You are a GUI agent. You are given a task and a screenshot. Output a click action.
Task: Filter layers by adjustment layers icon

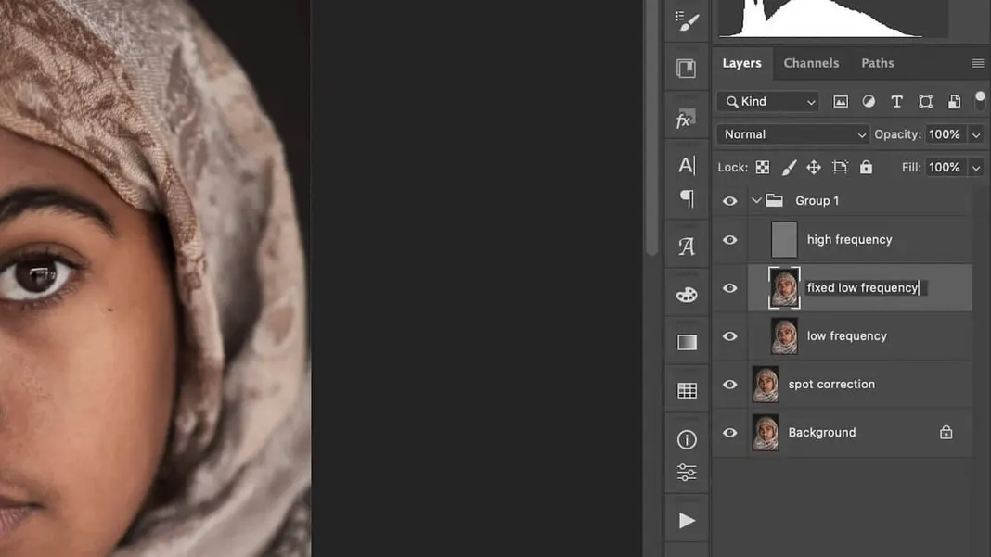(x=869, y=102)
